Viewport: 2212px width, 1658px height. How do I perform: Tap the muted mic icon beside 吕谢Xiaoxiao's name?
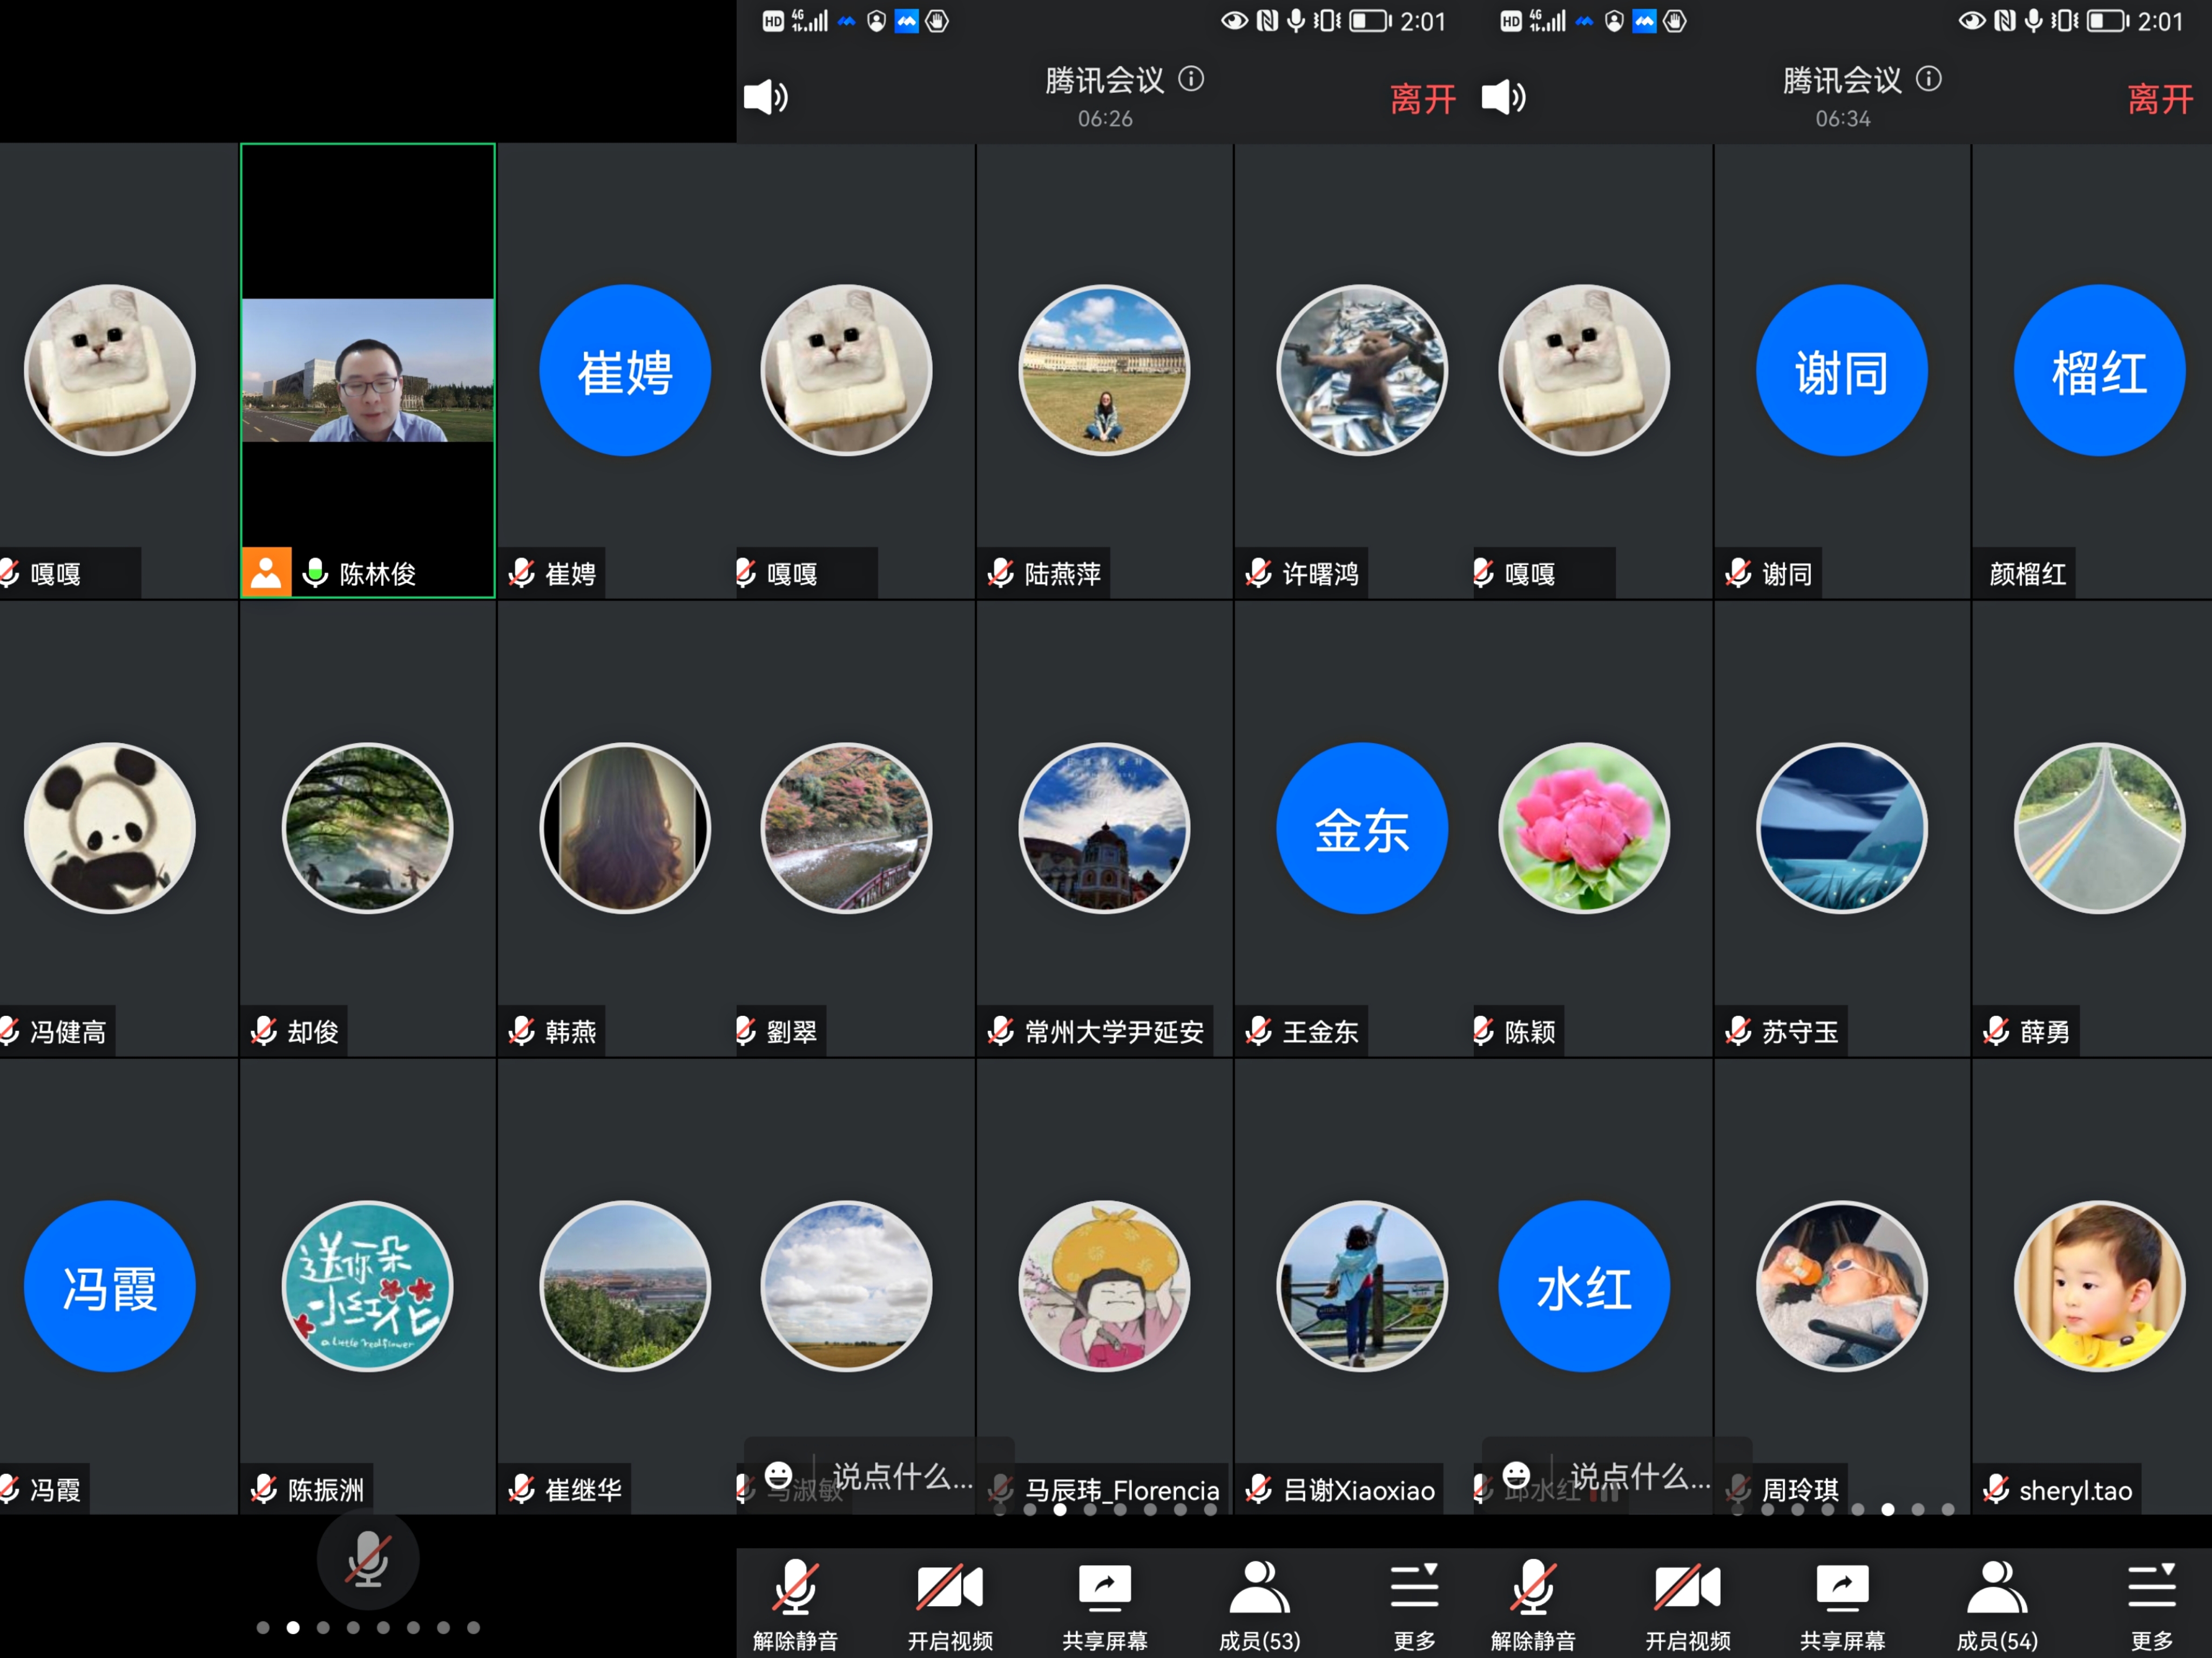(1259, 1489)
